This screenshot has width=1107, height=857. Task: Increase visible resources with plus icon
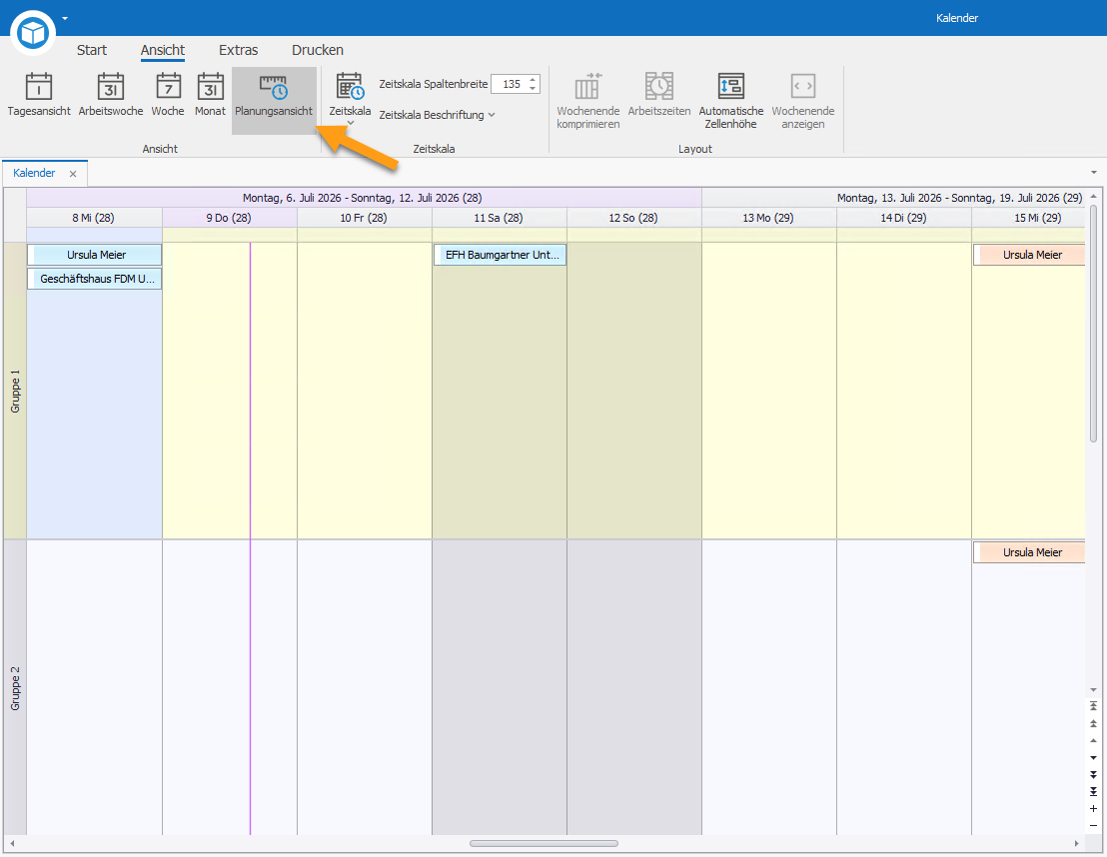[x=1094, y=809]
